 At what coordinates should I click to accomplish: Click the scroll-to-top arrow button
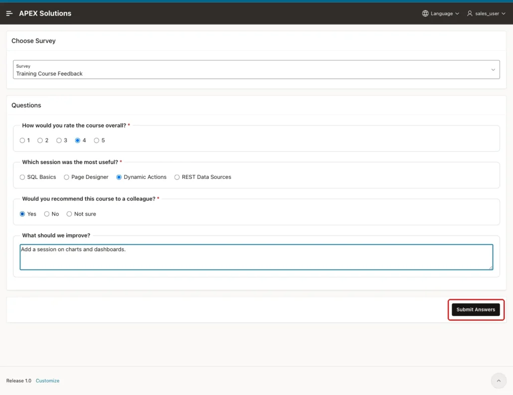498,380
